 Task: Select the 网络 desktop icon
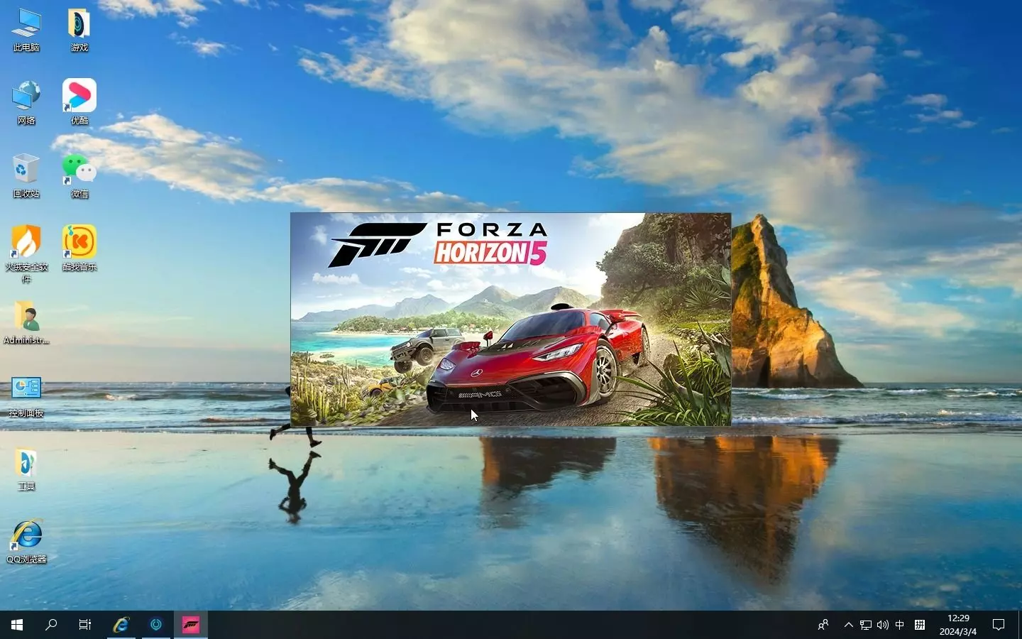pyautogui.click(x=26, y=103)
